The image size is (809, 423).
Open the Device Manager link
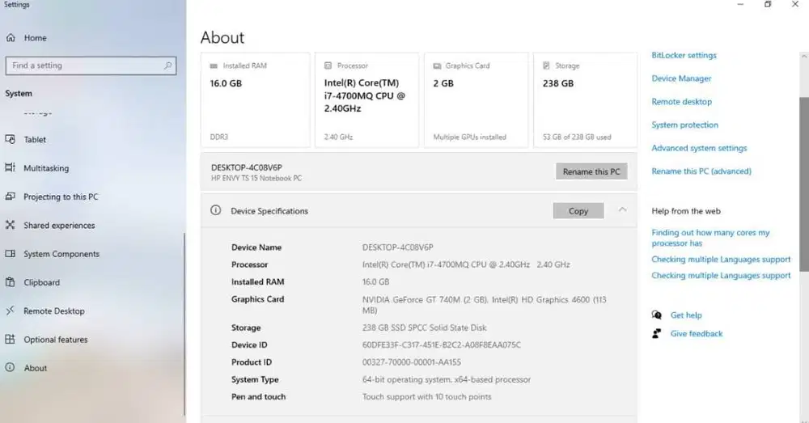(x=681, y=78)
